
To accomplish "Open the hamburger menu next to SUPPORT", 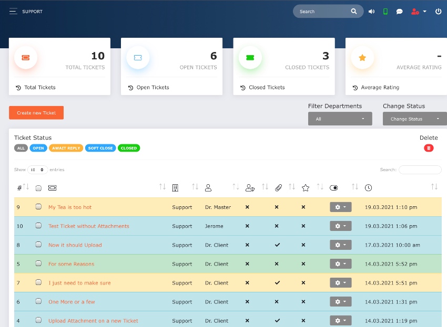I will tap(14, 10).
